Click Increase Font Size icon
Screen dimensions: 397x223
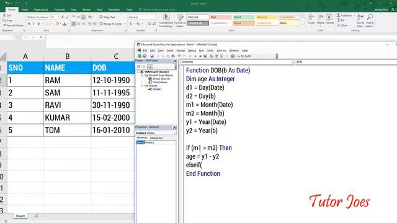pyautogui.click(x=63, y=17)
